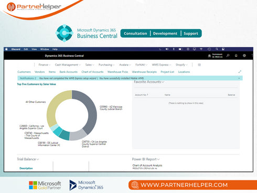This screenshot has height=193, width=257.
Task: Click the volume speaker icon
Action: pos(167,49)
